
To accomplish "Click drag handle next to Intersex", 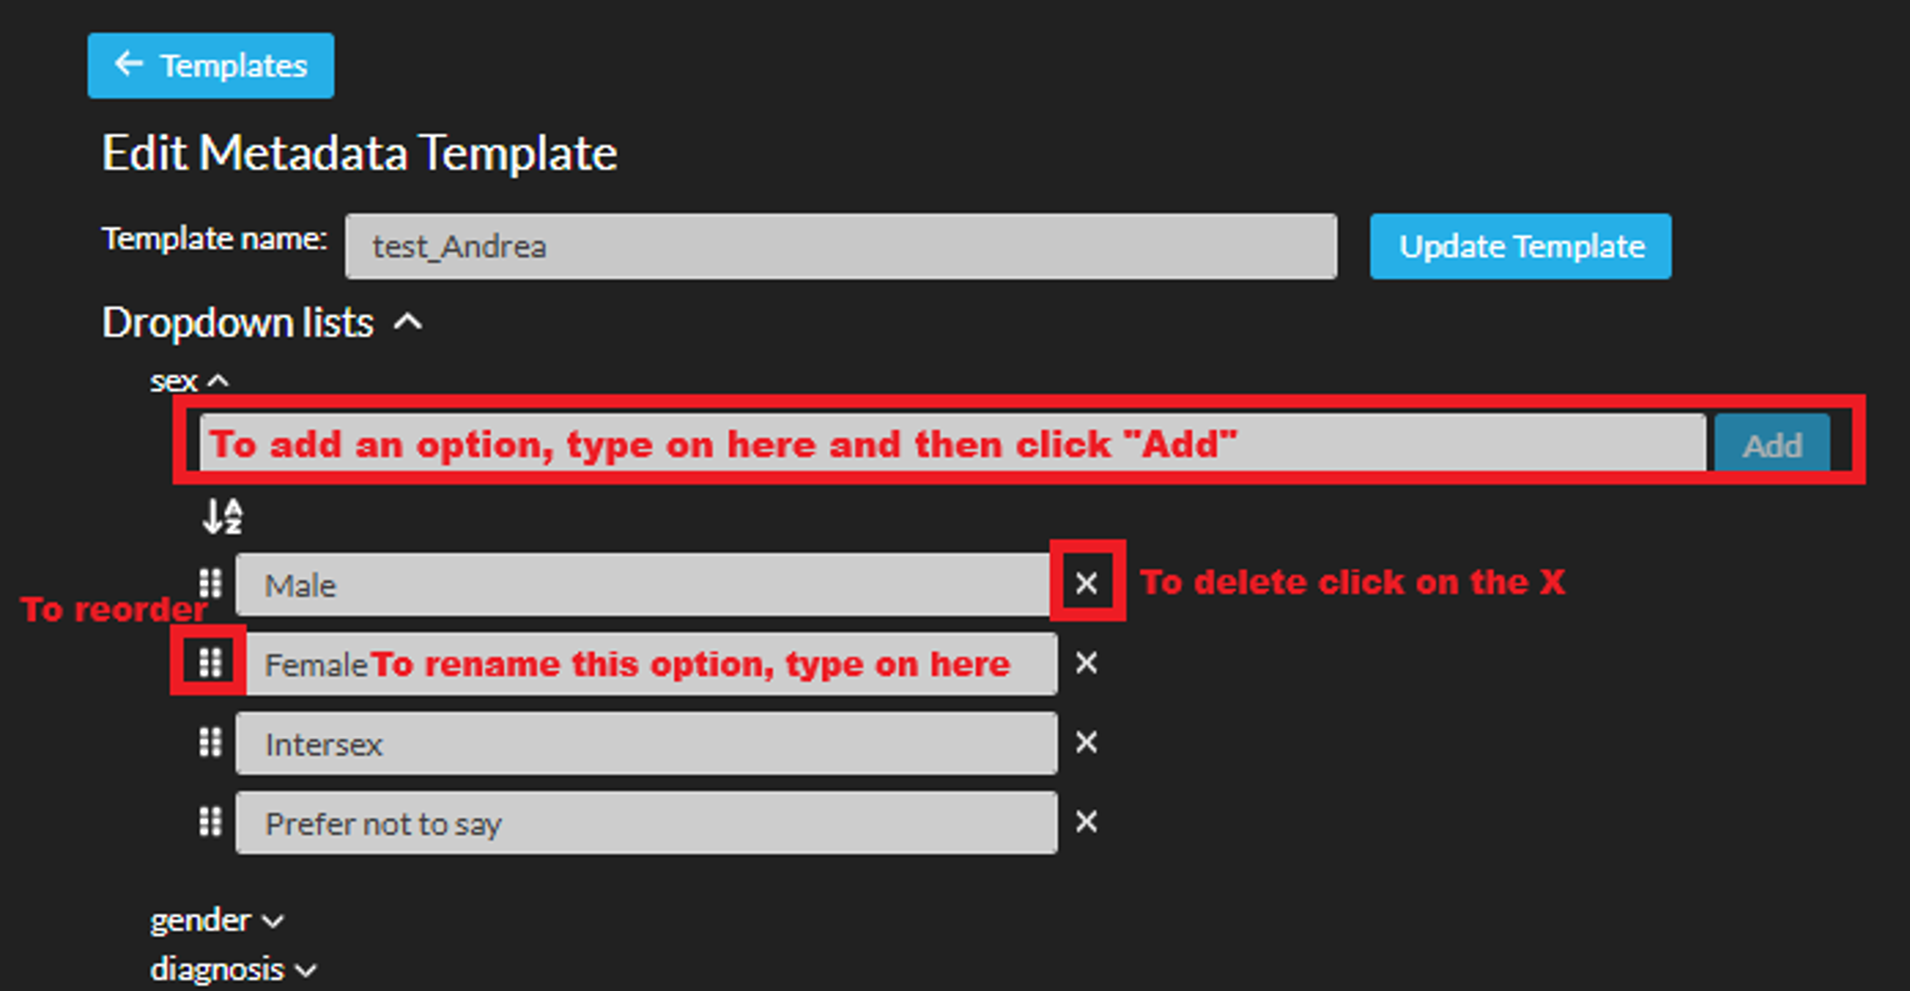I will pos(210,743).
